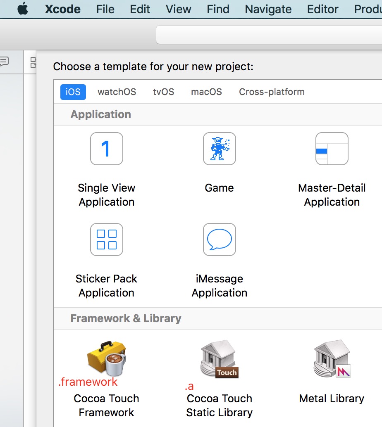This screenshot has width=382, height=427.
Task: Click the iMessage Application label
Action: click(x=220, y=286)
